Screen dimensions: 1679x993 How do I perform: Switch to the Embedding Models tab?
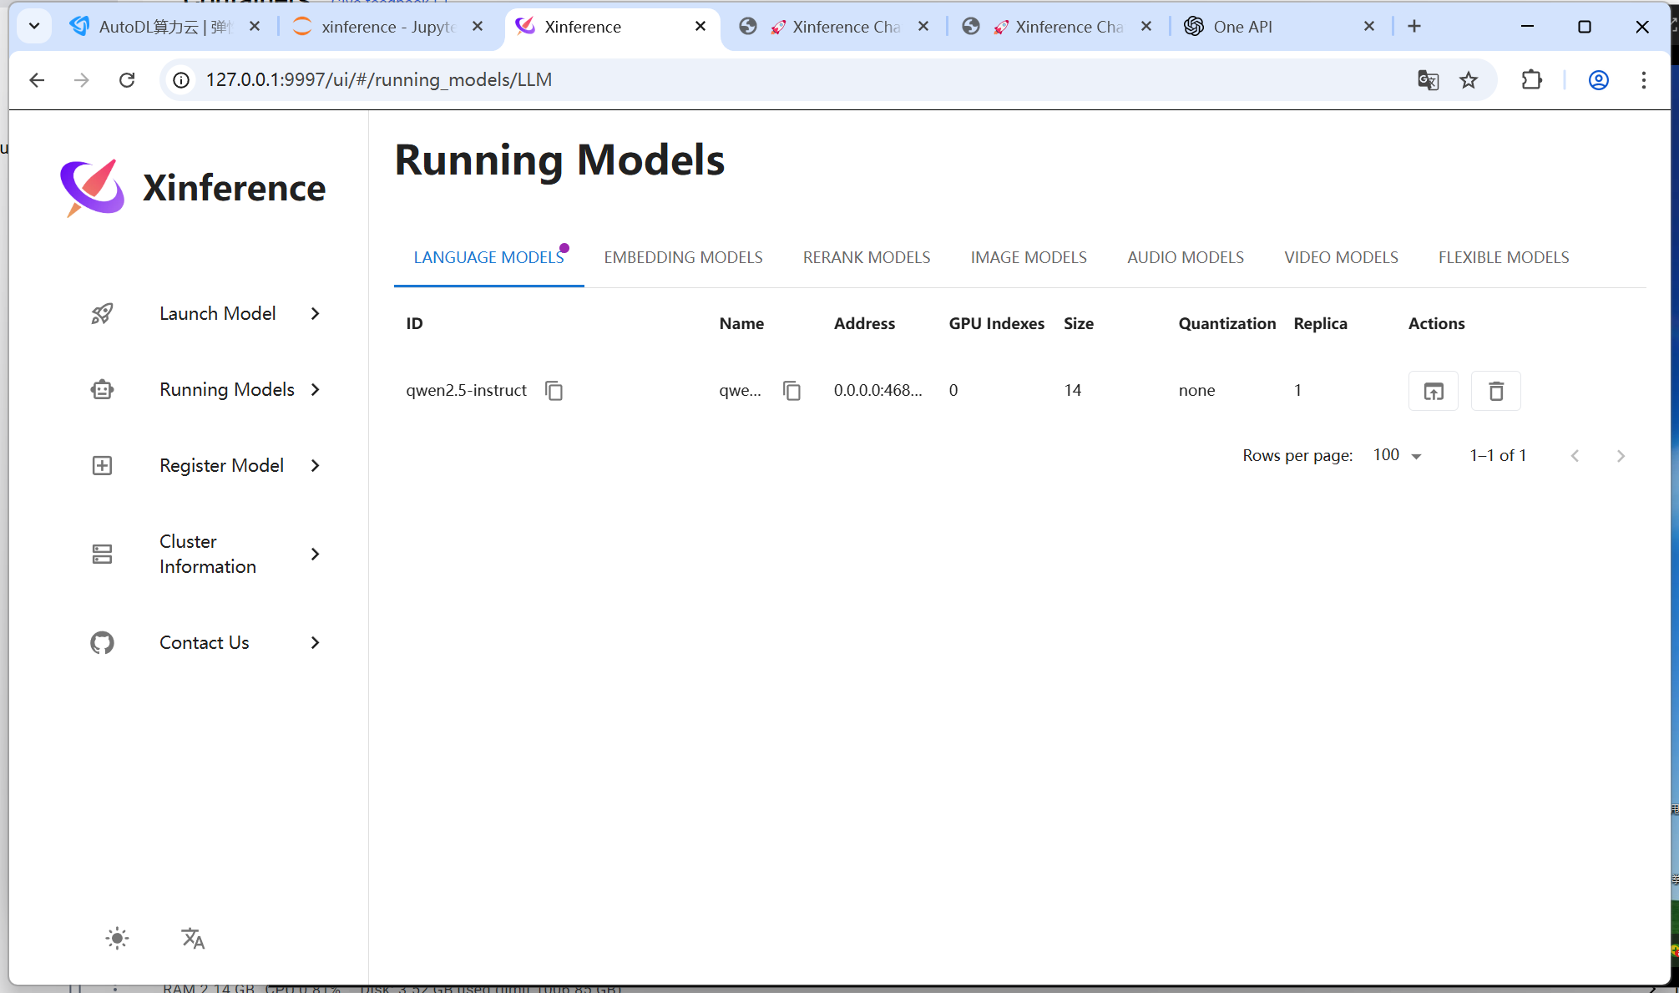pos(683,257)
